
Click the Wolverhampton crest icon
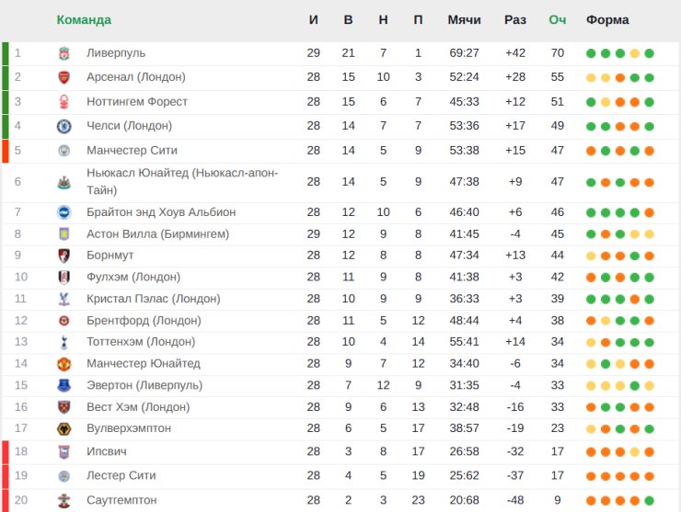coord(63,428)
